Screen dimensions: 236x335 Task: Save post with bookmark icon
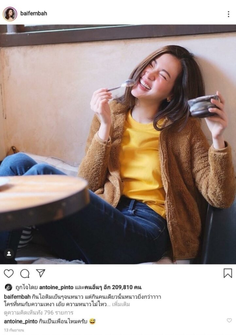(x=228, y=273)
